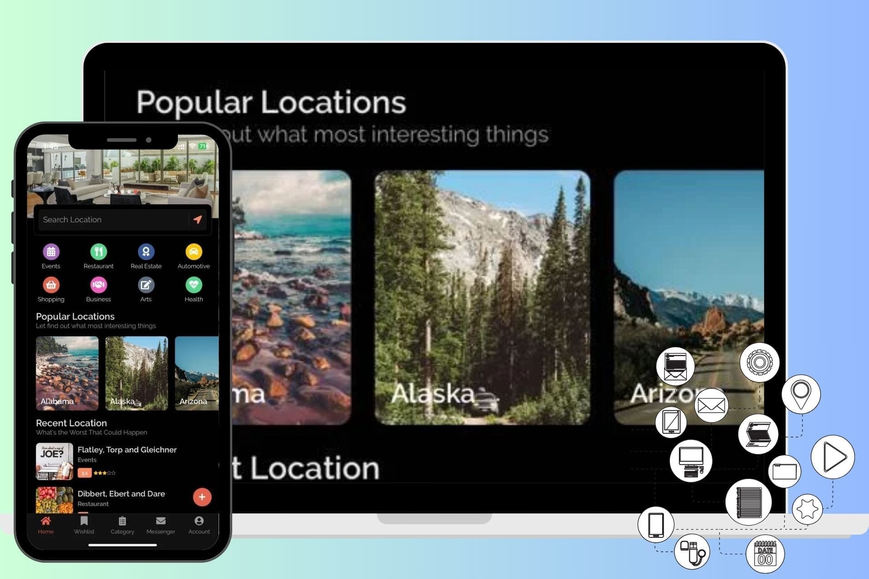Click the gear cog circle icon
This screenshot has height=579, width=869.
pyautogui.click(x=760, y=362)
